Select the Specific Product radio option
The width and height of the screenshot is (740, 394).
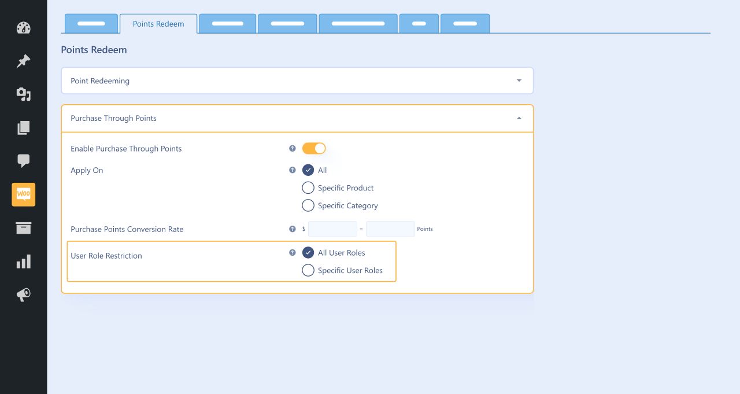(x=308, y=187)
